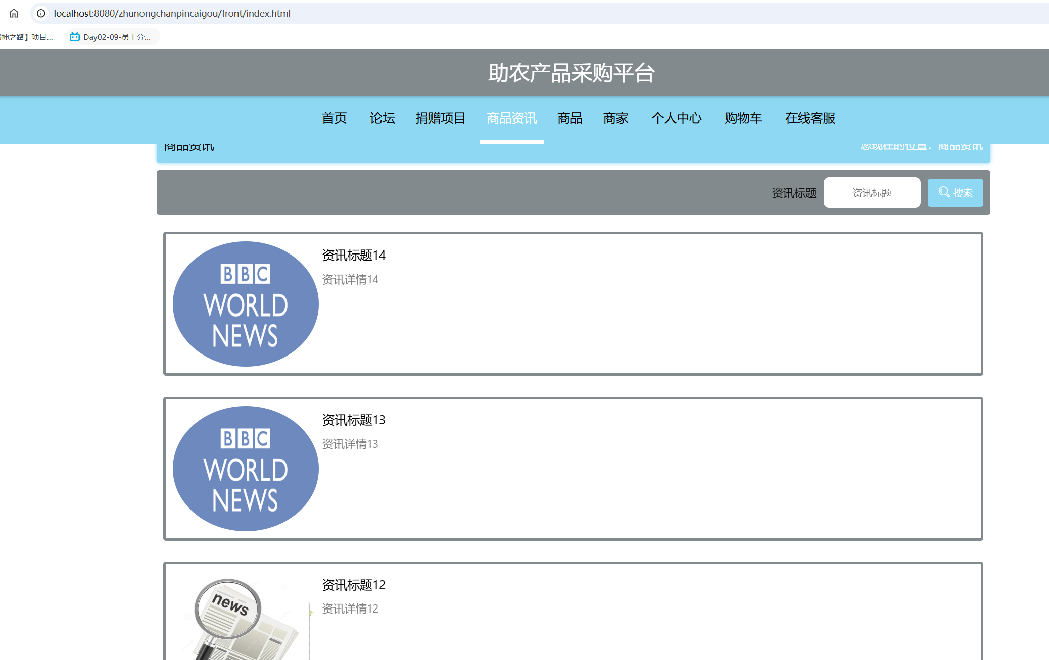Open the 资讯标题13 article title

tap(354, 420)
